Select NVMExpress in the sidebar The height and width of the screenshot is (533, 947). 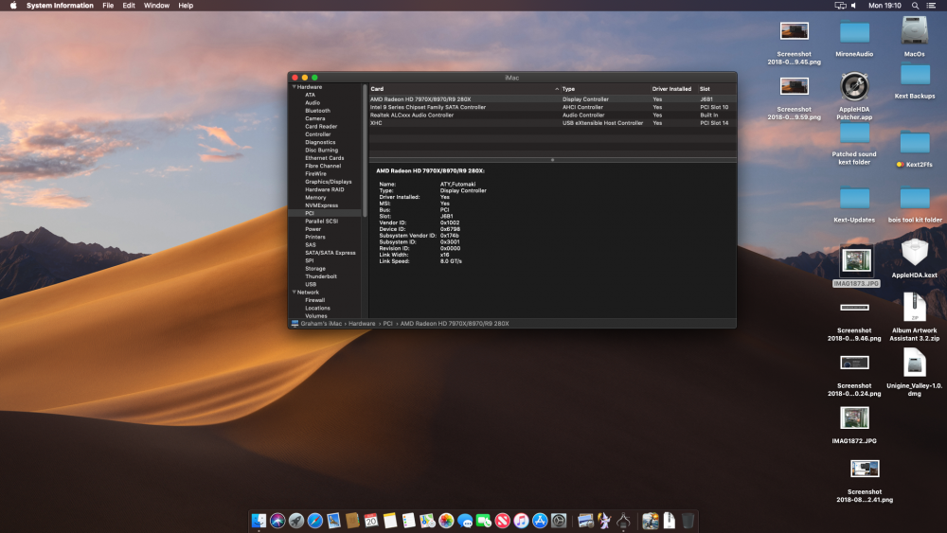[321, 205]
